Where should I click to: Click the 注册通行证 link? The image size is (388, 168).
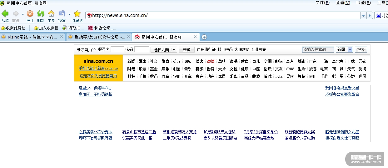206,49
